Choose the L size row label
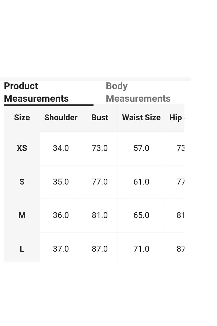This screenshot has height=326, width=217. click(22, 249)
